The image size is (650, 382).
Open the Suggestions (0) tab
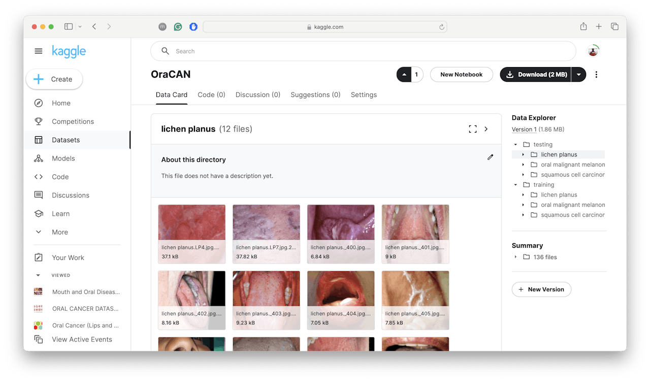tap(315, 95)
